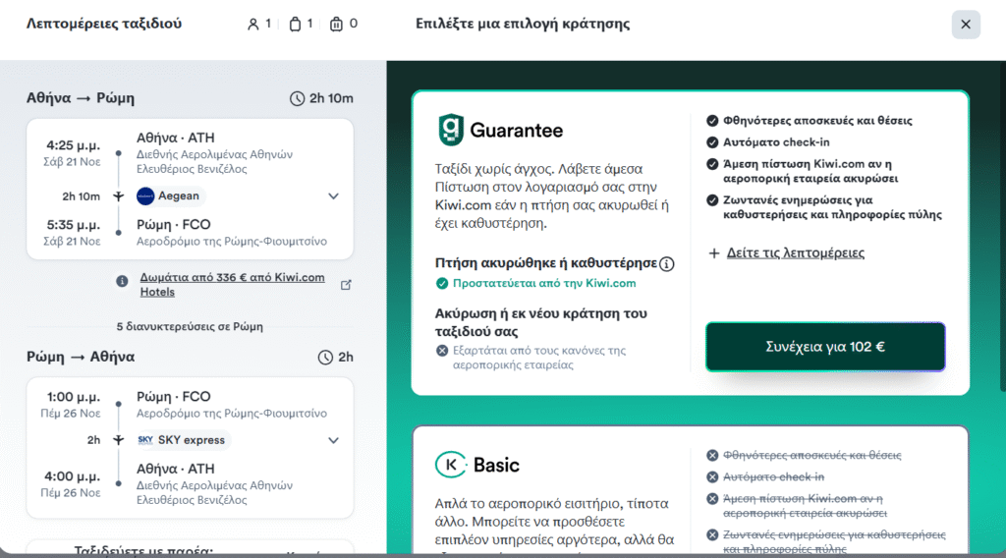Click the passenger count icon
Viewport: 1006px width, 558px height.
[x=253, y=25]
